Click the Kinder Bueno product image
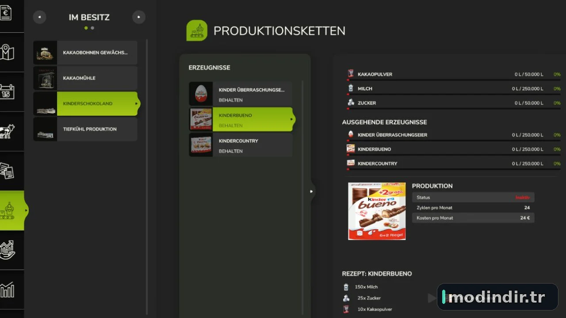The height and width of the screenshot is (318, 566). pyautogui.click(x=377, y=211)
